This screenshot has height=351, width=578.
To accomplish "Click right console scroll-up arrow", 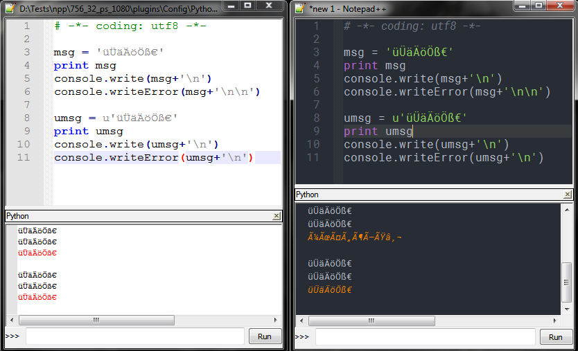I will coord(567,210).
